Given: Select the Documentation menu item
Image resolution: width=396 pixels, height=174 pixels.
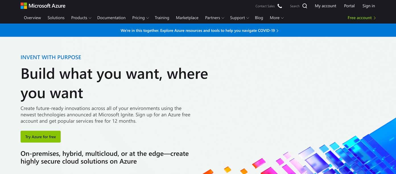Looking at the screenshot, I should coord(111,18).
